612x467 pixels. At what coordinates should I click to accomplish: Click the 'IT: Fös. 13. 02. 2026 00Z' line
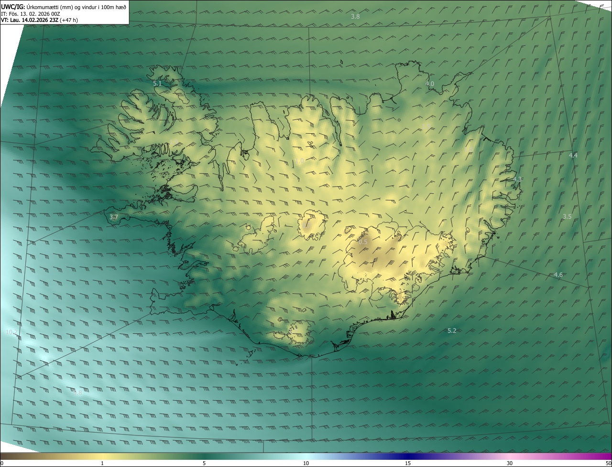point(30,13)
